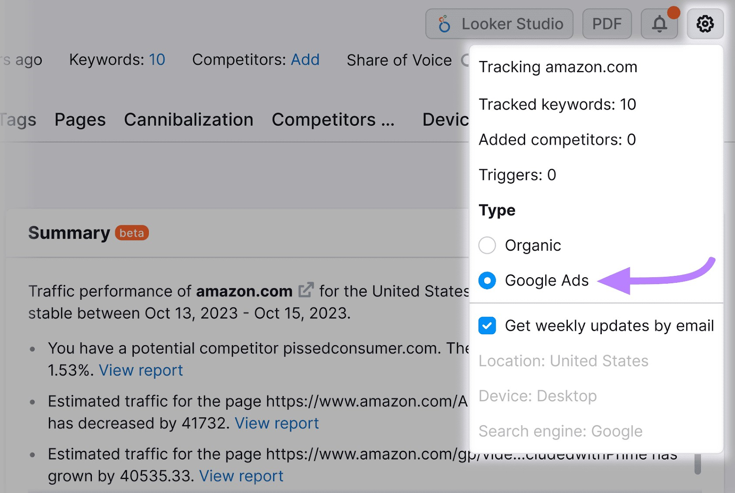Select the Google Ads type radio button
The height and width of the screenshot is (493, 735).
click(486, 280)
